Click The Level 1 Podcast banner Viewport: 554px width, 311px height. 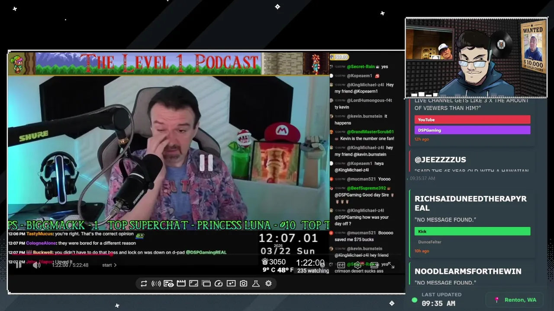169,64
